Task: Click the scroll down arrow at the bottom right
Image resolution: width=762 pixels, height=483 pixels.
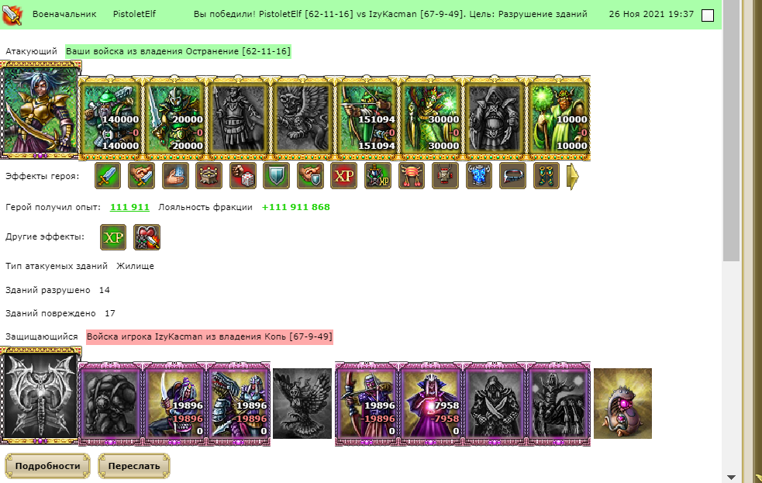Action: pyautogui.click(x=732, y=477)
